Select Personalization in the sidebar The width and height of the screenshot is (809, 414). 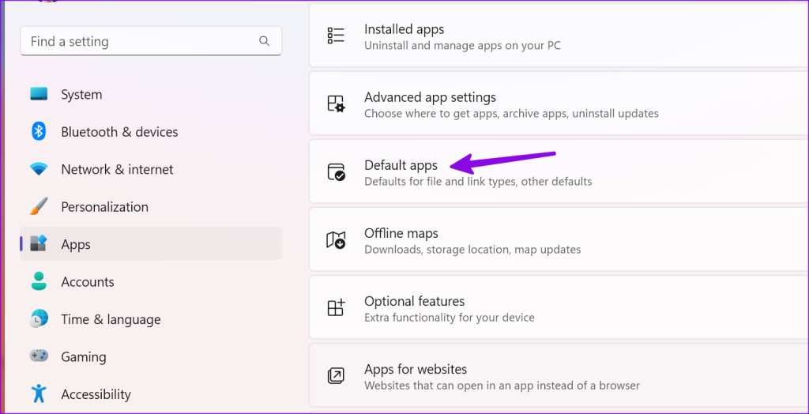[151, 207]
